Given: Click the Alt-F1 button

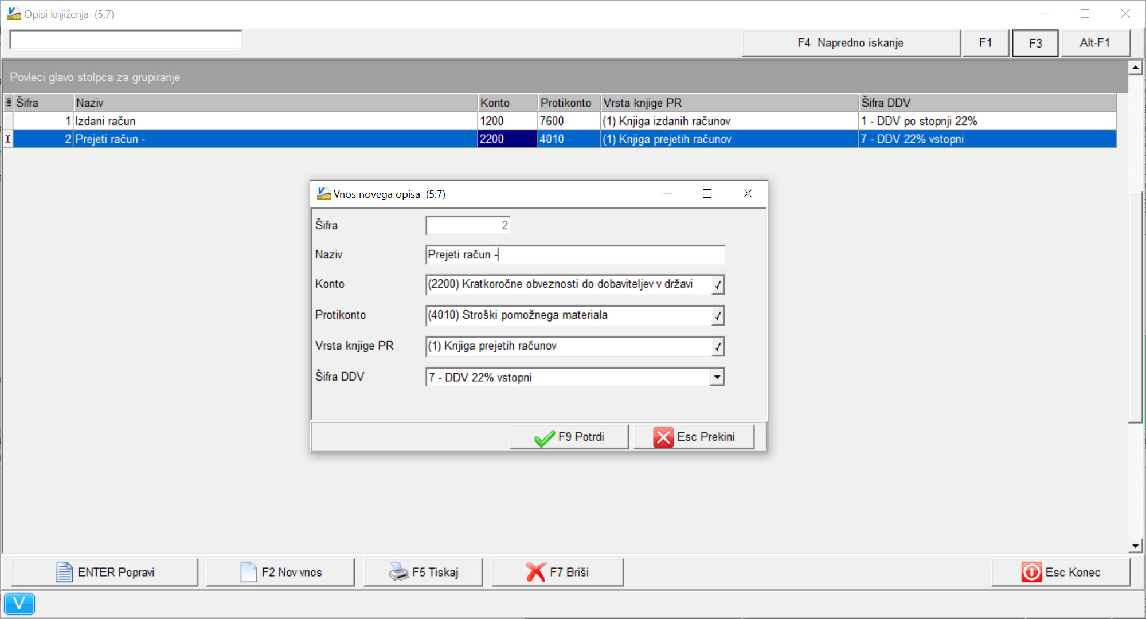Looking at the screenshot, I should coord(1095,43).
